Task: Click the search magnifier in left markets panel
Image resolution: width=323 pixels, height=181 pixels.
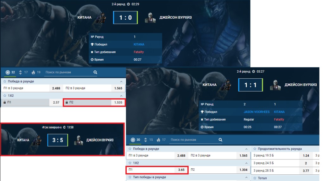Action: pyautogui.click(x=95, y=72)
